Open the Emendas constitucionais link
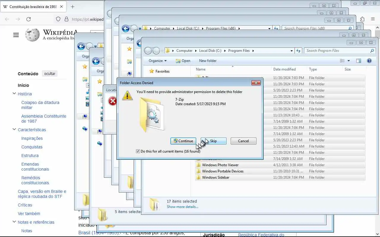The image size is (380, 237). click(x=35, y=166)
